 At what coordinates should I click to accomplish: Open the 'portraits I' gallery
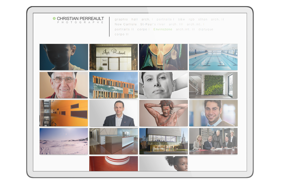(x=166, y=20)
